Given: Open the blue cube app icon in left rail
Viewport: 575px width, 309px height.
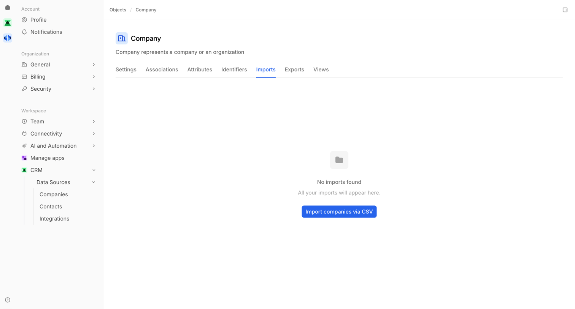Looking at the screenshot, I should point(8,38).
